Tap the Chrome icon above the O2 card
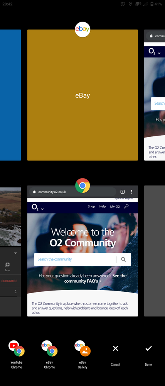Screen dimensions: 165x386 point(82,185)
